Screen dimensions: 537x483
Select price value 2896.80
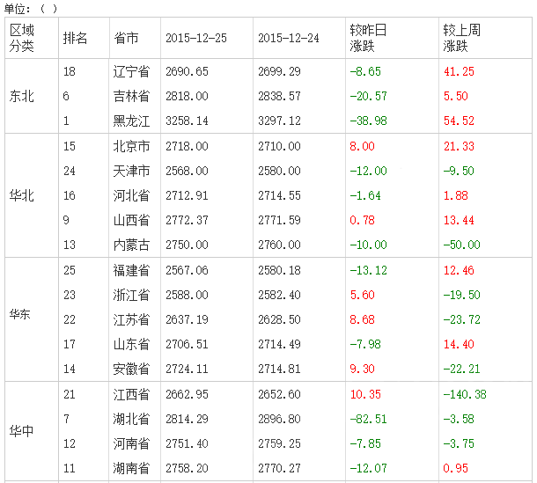click(279, 419)
